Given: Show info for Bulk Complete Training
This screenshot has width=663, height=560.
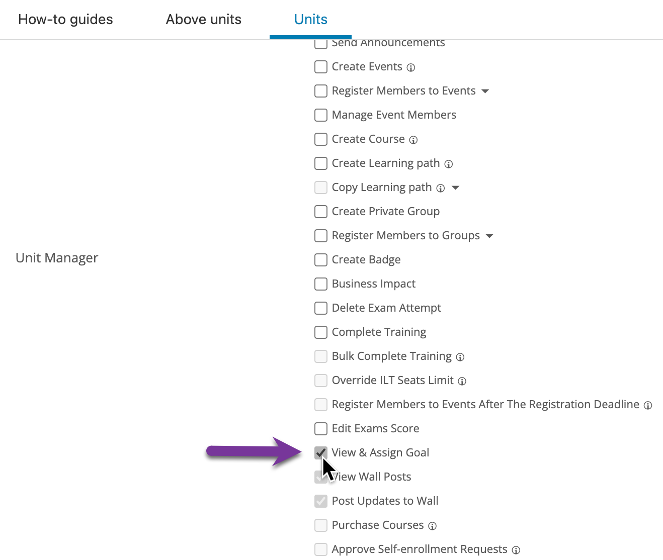Looking at the screenshot, I should (460, 357).
